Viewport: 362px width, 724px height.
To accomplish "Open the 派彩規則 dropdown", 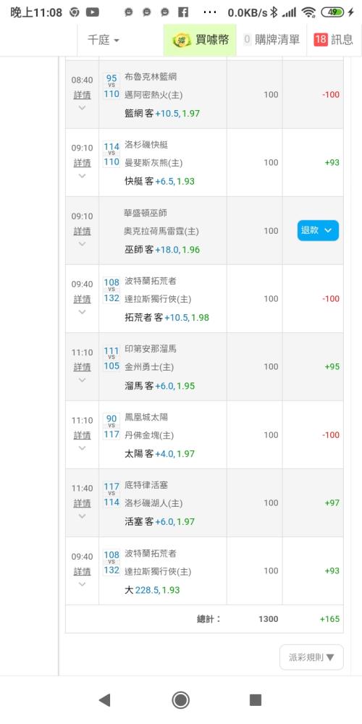I will point(311,657).
